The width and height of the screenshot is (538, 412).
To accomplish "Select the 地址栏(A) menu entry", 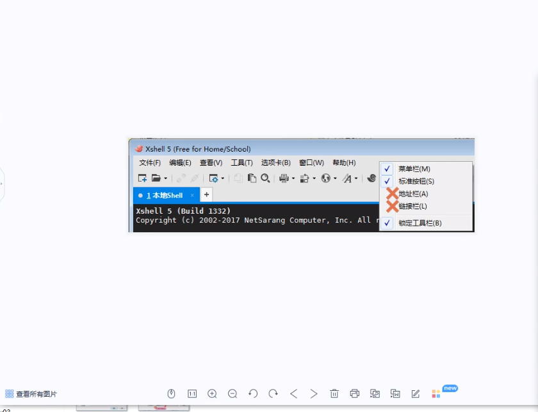I will coord(426,194).
